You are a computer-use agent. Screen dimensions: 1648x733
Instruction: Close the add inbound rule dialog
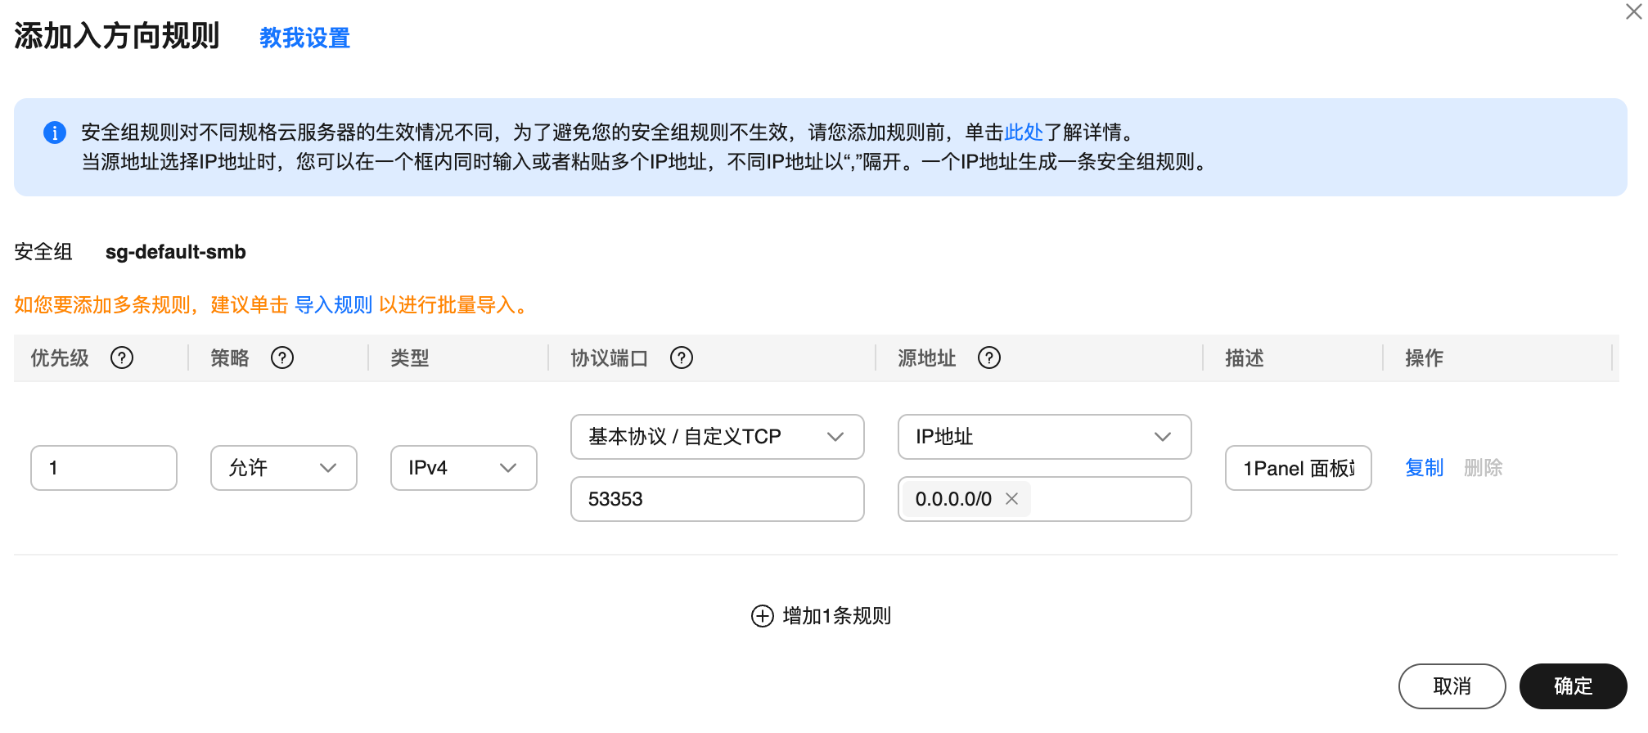point(1632,12)
